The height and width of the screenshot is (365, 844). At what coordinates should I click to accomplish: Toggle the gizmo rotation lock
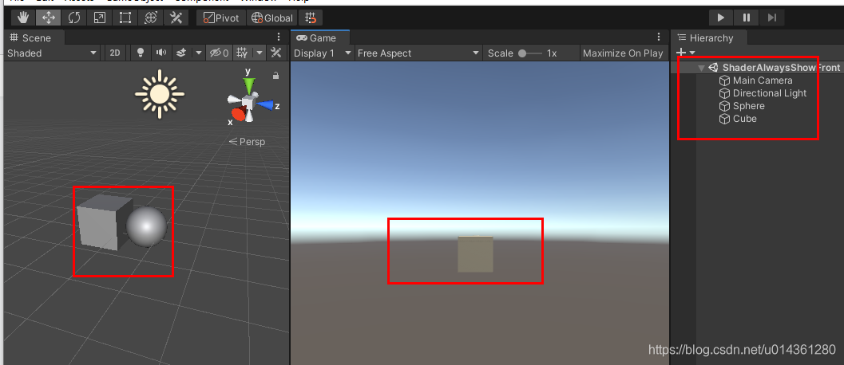[x=276, y=76]
